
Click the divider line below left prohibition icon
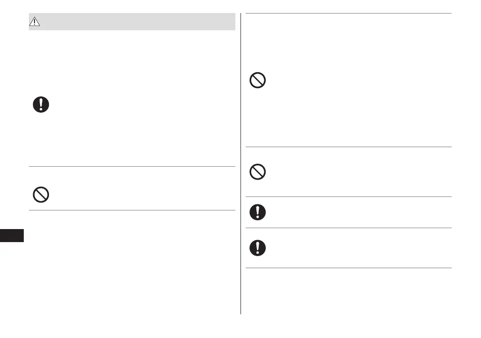132,210
